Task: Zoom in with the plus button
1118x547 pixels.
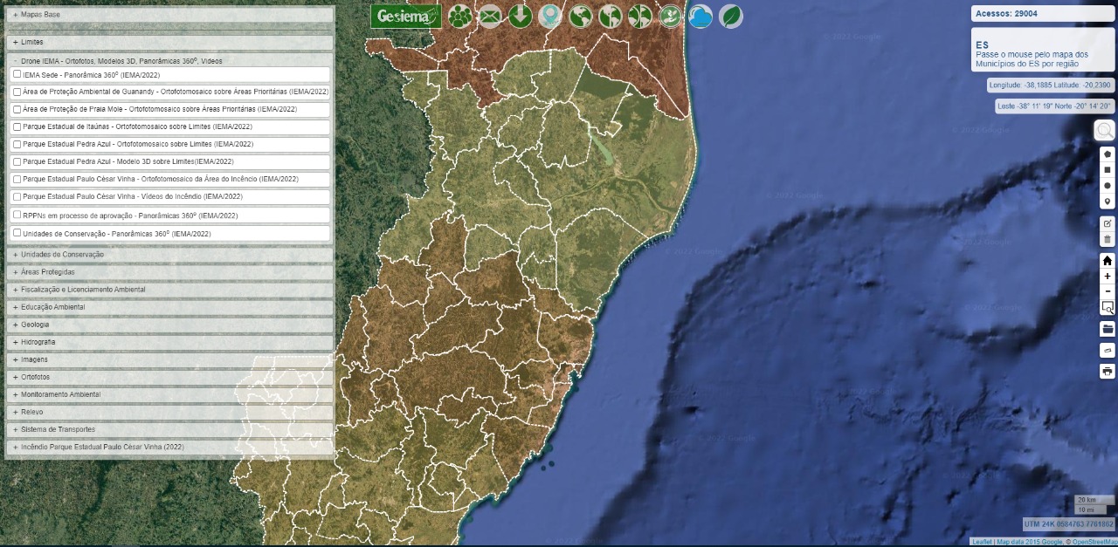Action: coord(1108,276)
